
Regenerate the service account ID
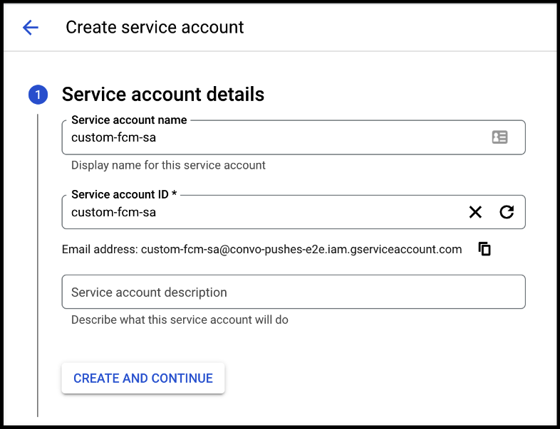click(507, 212)
